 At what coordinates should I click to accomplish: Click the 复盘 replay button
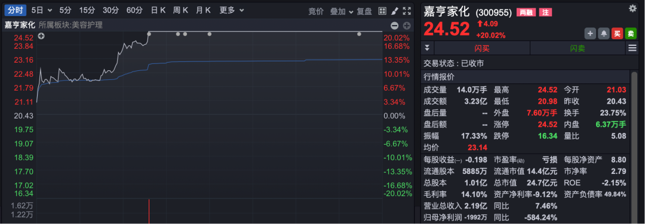click(x=364, y=11)
